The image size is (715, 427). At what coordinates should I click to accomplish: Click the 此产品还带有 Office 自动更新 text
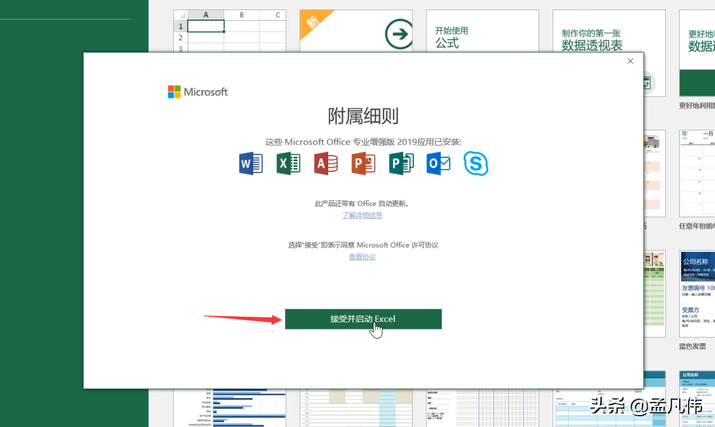pyautogui.click(x=363, y=203)
